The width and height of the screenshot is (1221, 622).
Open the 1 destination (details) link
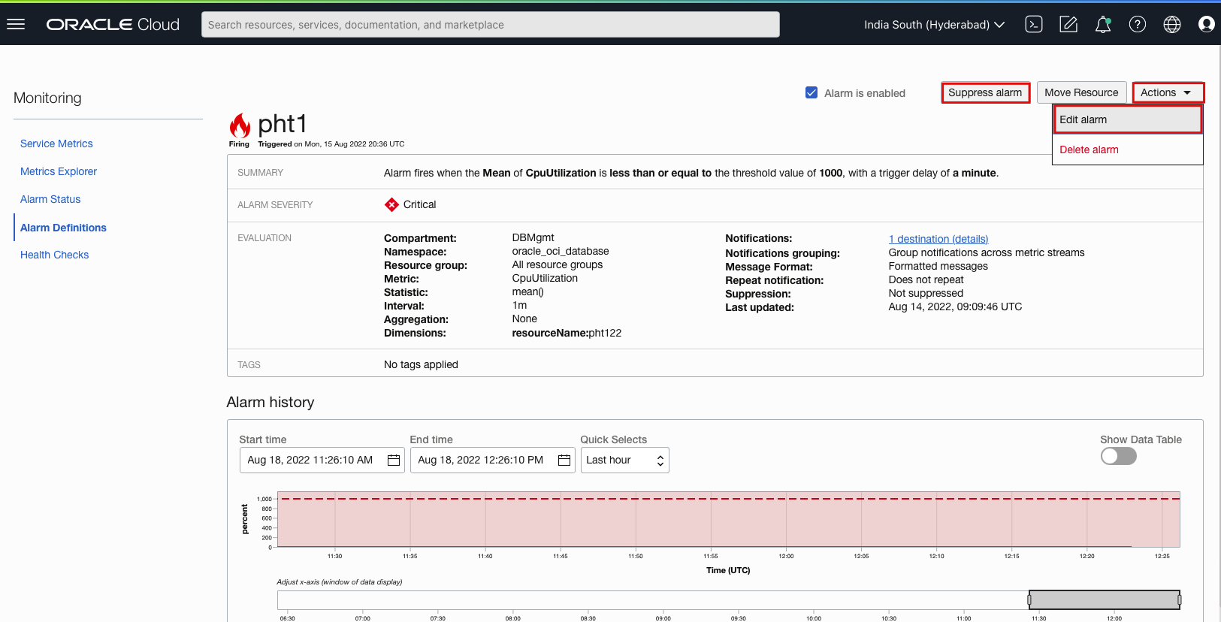coord(938,239)
